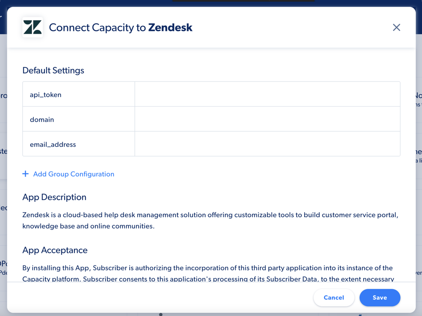
Task: Open the Add Group Configuration link
Action: pyautogui.click(x=73, y=174)
